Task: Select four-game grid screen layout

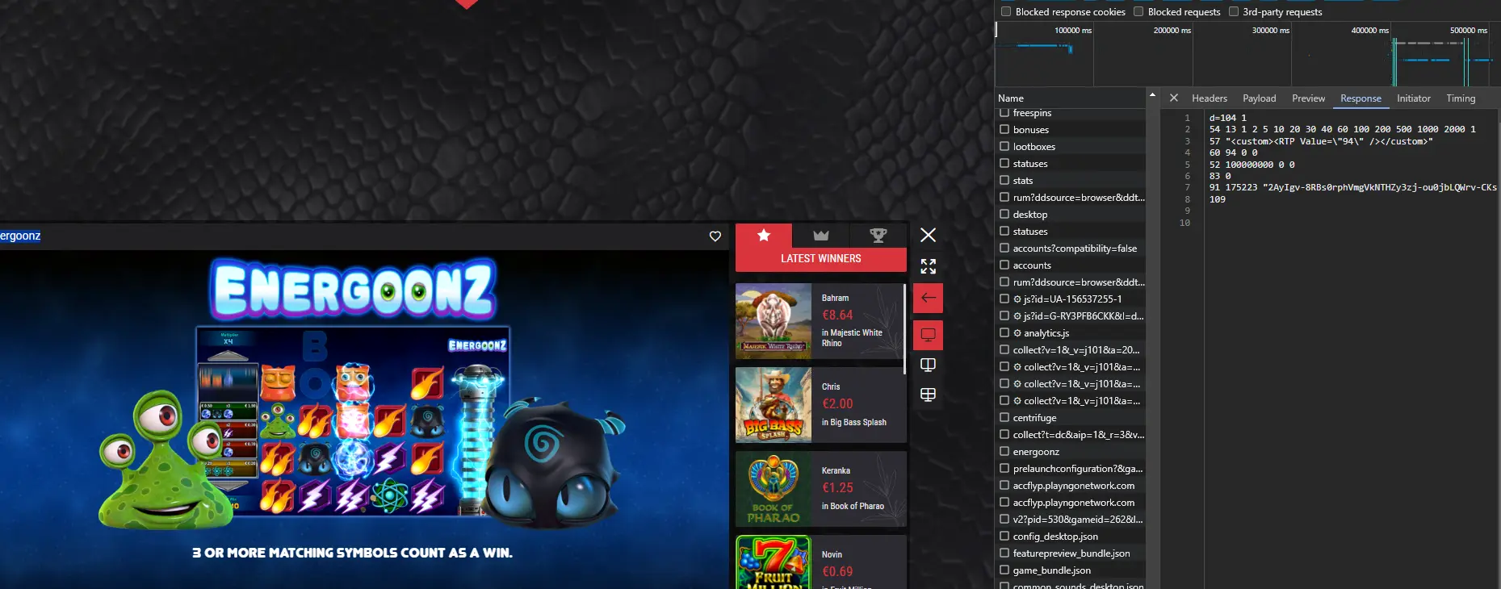Action: [x=929, y=395]
